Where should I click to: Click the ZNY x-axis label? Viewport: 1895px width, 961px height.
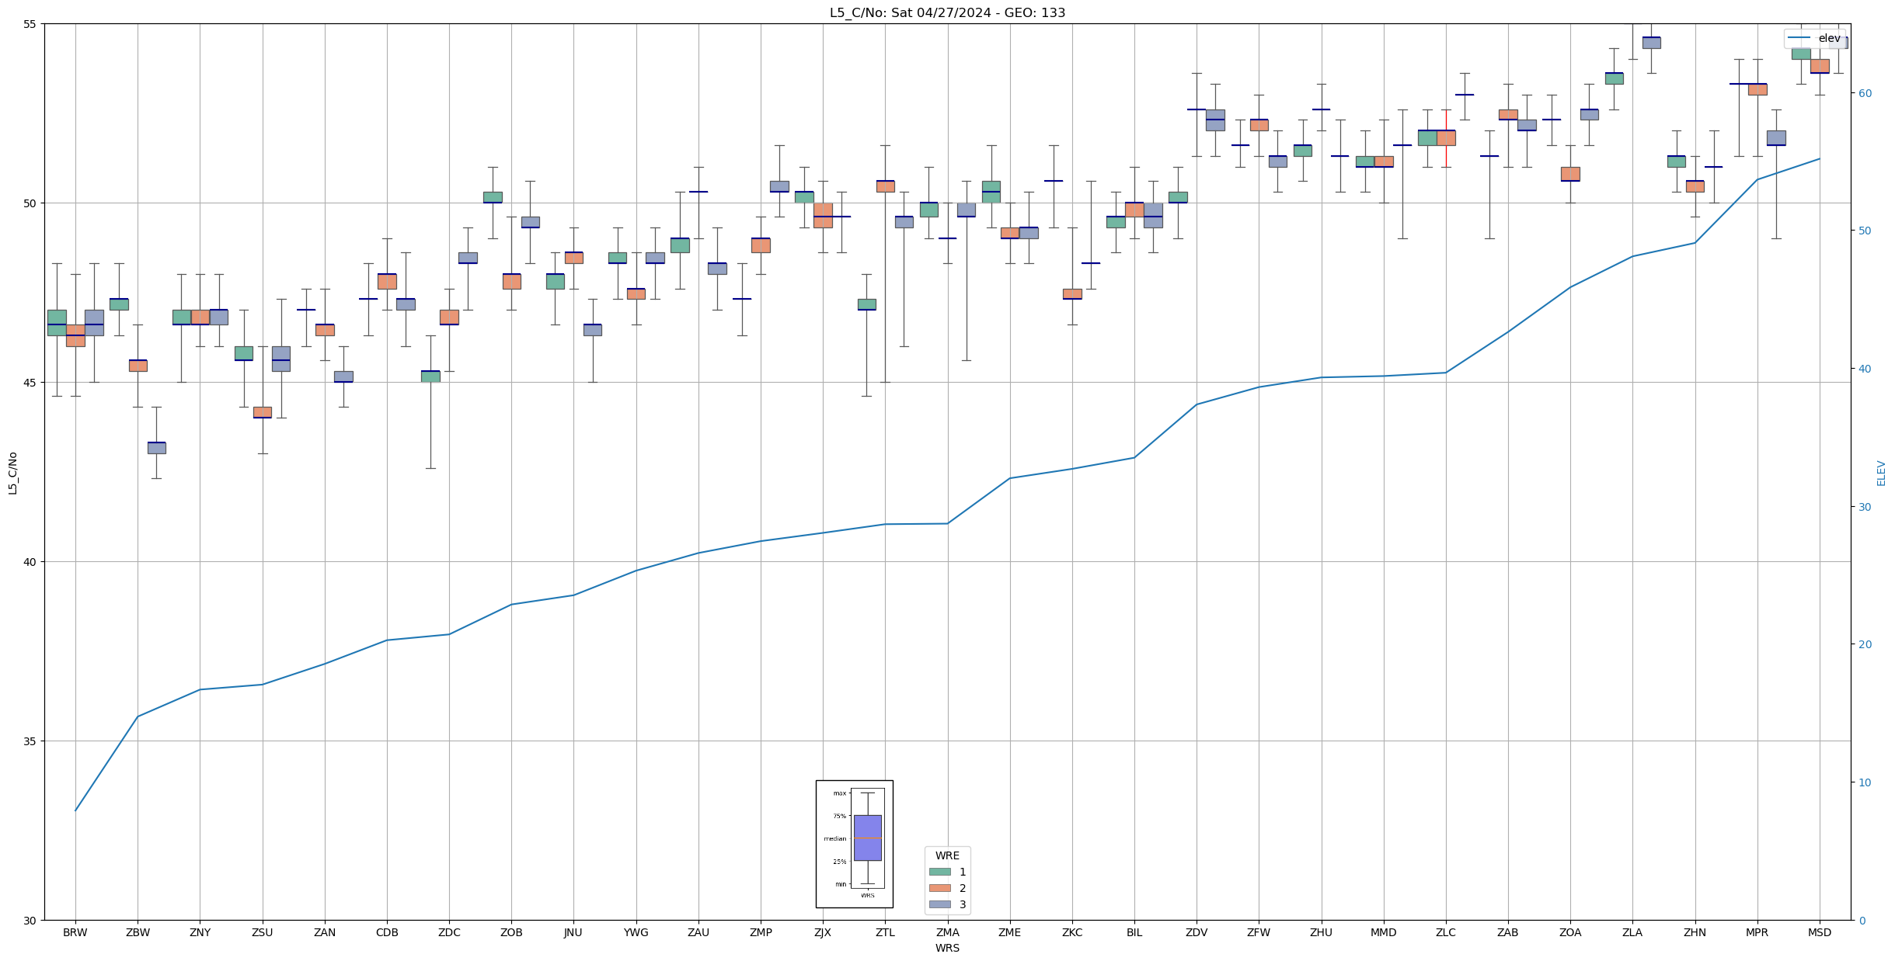200,932
